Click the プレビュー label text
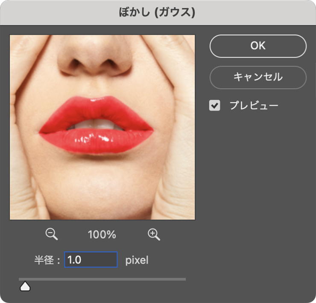This screenshot has width=316, height=303. pyautogui.click(x=254, y=105)
